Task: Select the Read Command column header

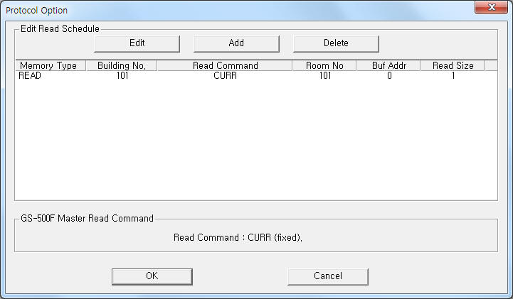Action: pos(225,65)
